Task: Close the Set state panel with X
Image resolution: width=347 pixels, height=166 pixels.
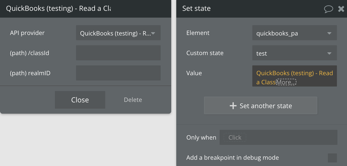Action: click(341, 9)
